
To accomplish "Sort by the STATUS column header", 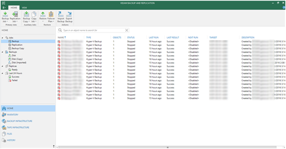I will [x=131, y=37].
